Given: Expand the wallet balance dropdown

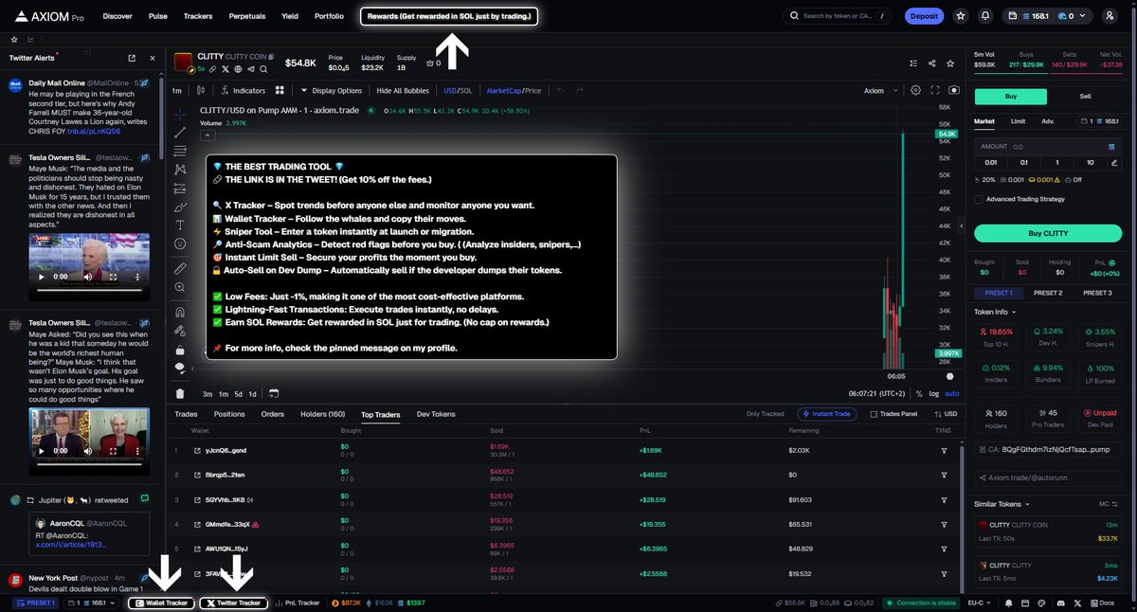Looking at the screenshot, I should [x=1046, y=16].
